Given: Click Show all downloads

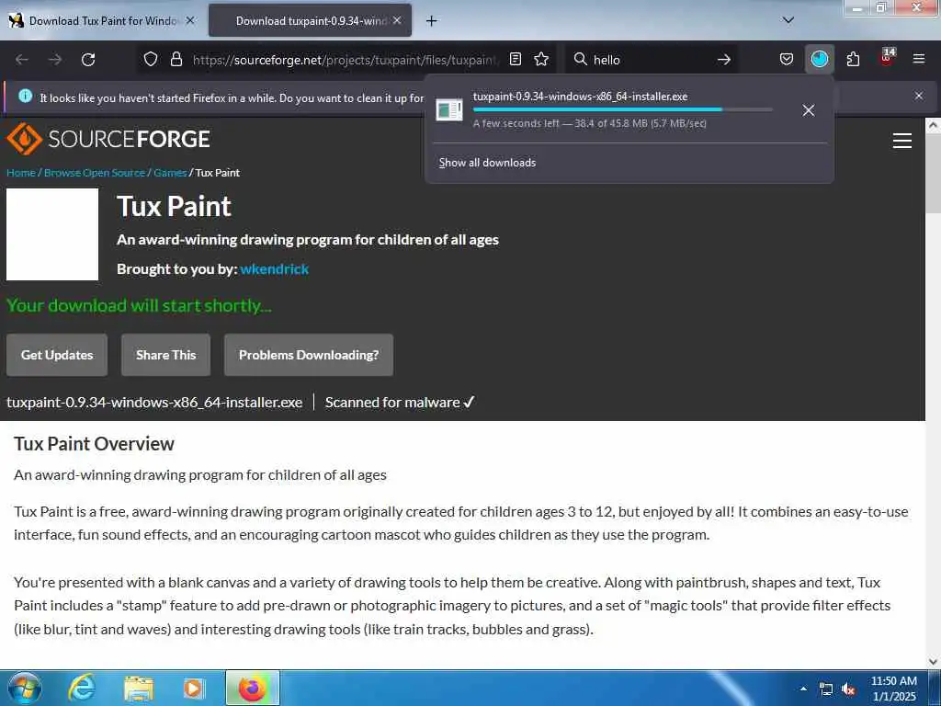Looking at the screenshot, I should coord(487,163).
